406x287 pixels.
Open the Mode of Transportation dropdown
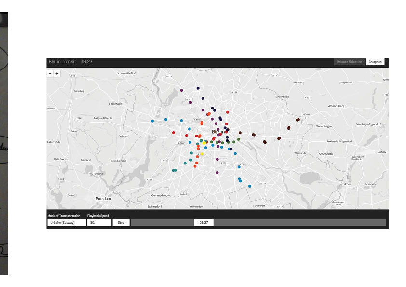67,223
